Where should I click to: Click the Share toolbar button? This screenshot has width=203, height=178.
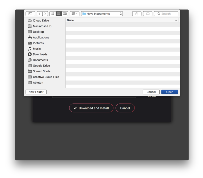[137, 14]
